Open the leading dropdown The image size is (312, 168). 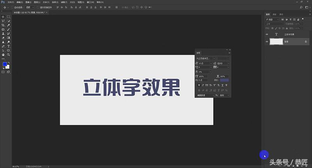pyautogui.click(x=223, y=63)
